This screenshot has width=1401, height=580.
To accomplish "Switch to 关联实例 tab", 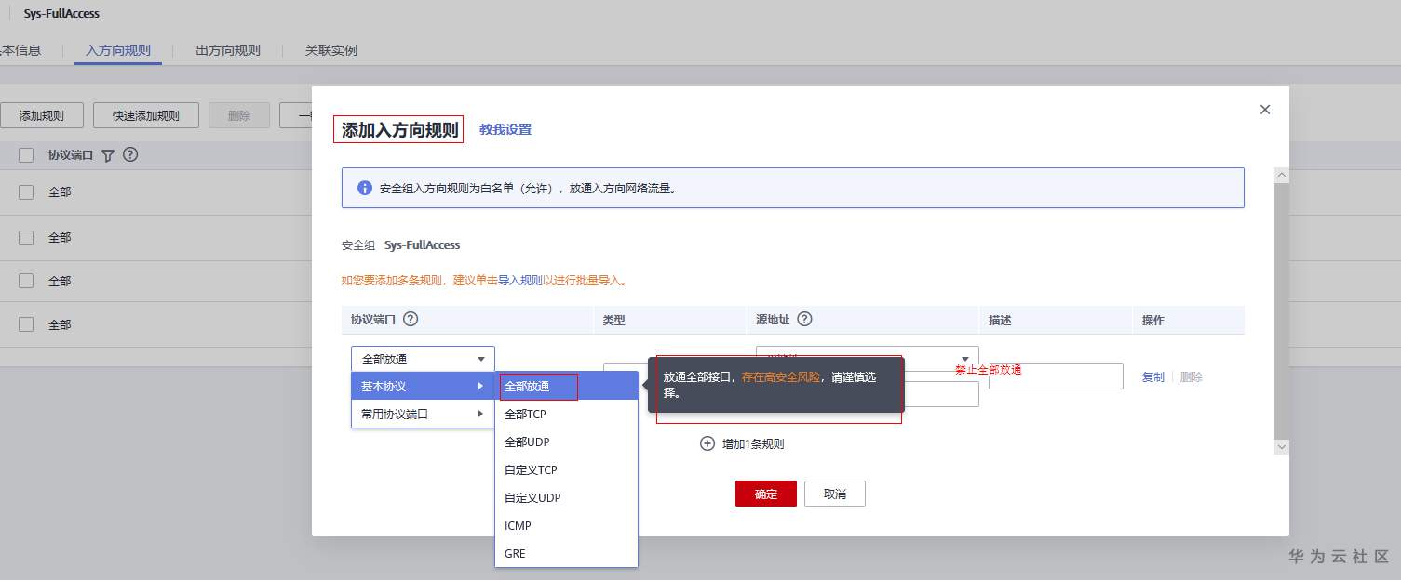I will tap(331, 50).
